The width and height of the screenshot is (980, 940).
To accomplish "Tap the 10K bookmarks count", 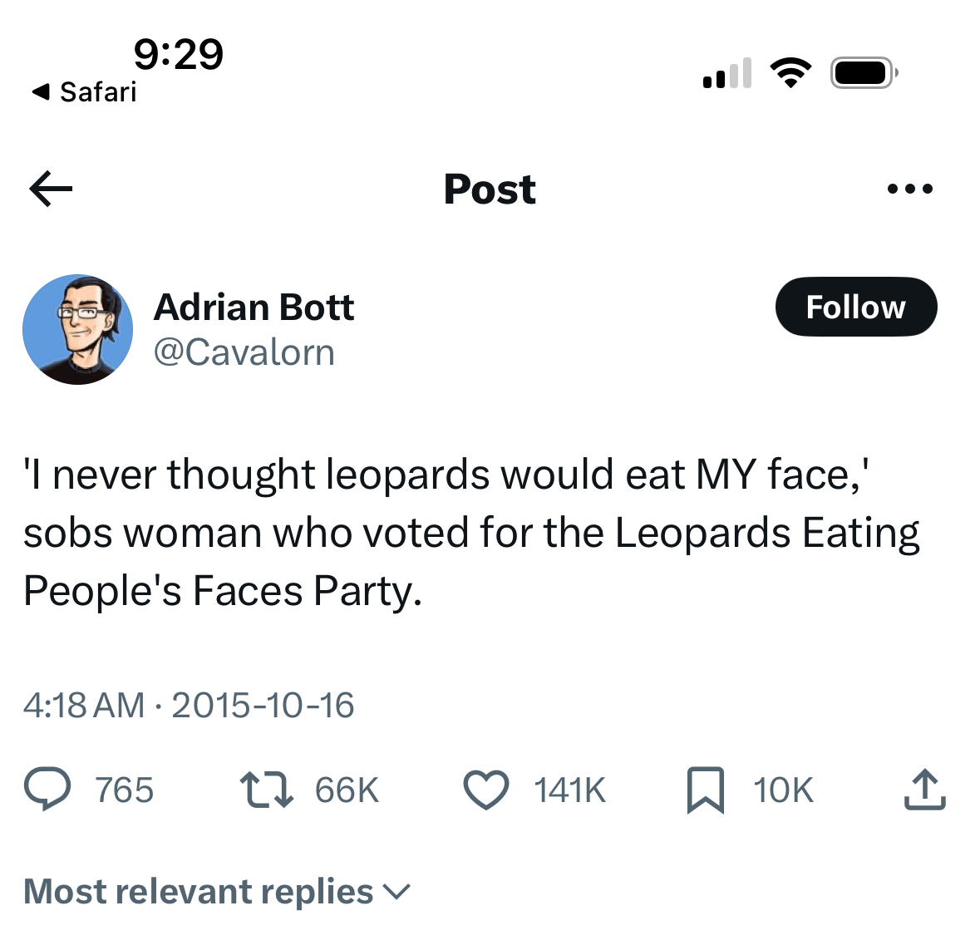I will pos(783,790).
